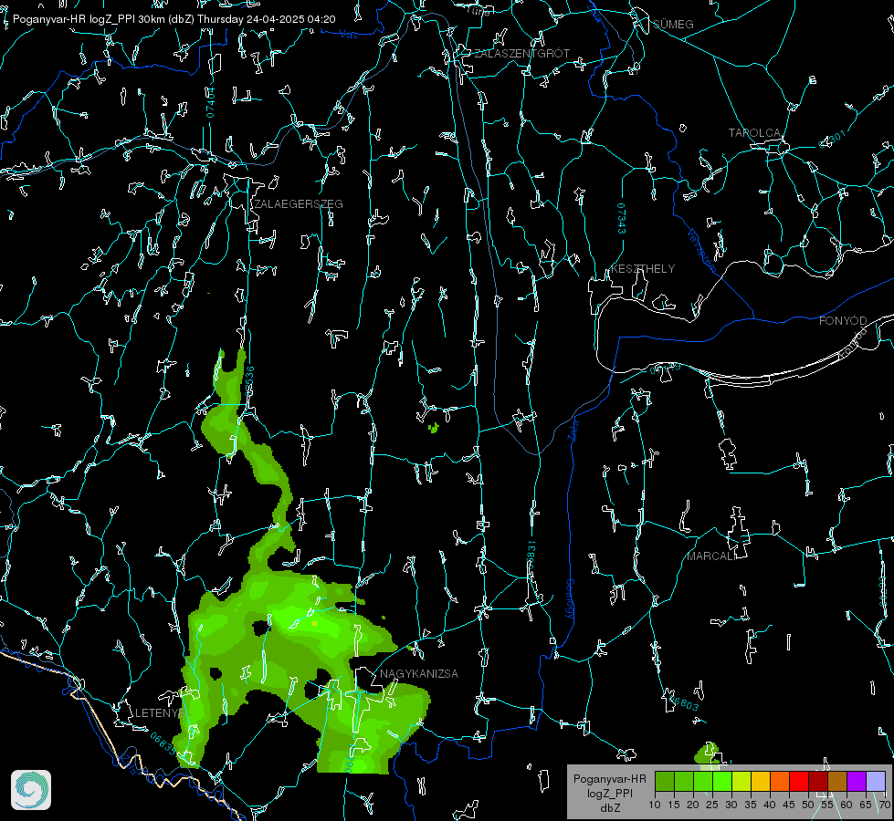Screen dimensions: 894x821
Task: Click the Somogy county border label
Action: tap(569, 599)
